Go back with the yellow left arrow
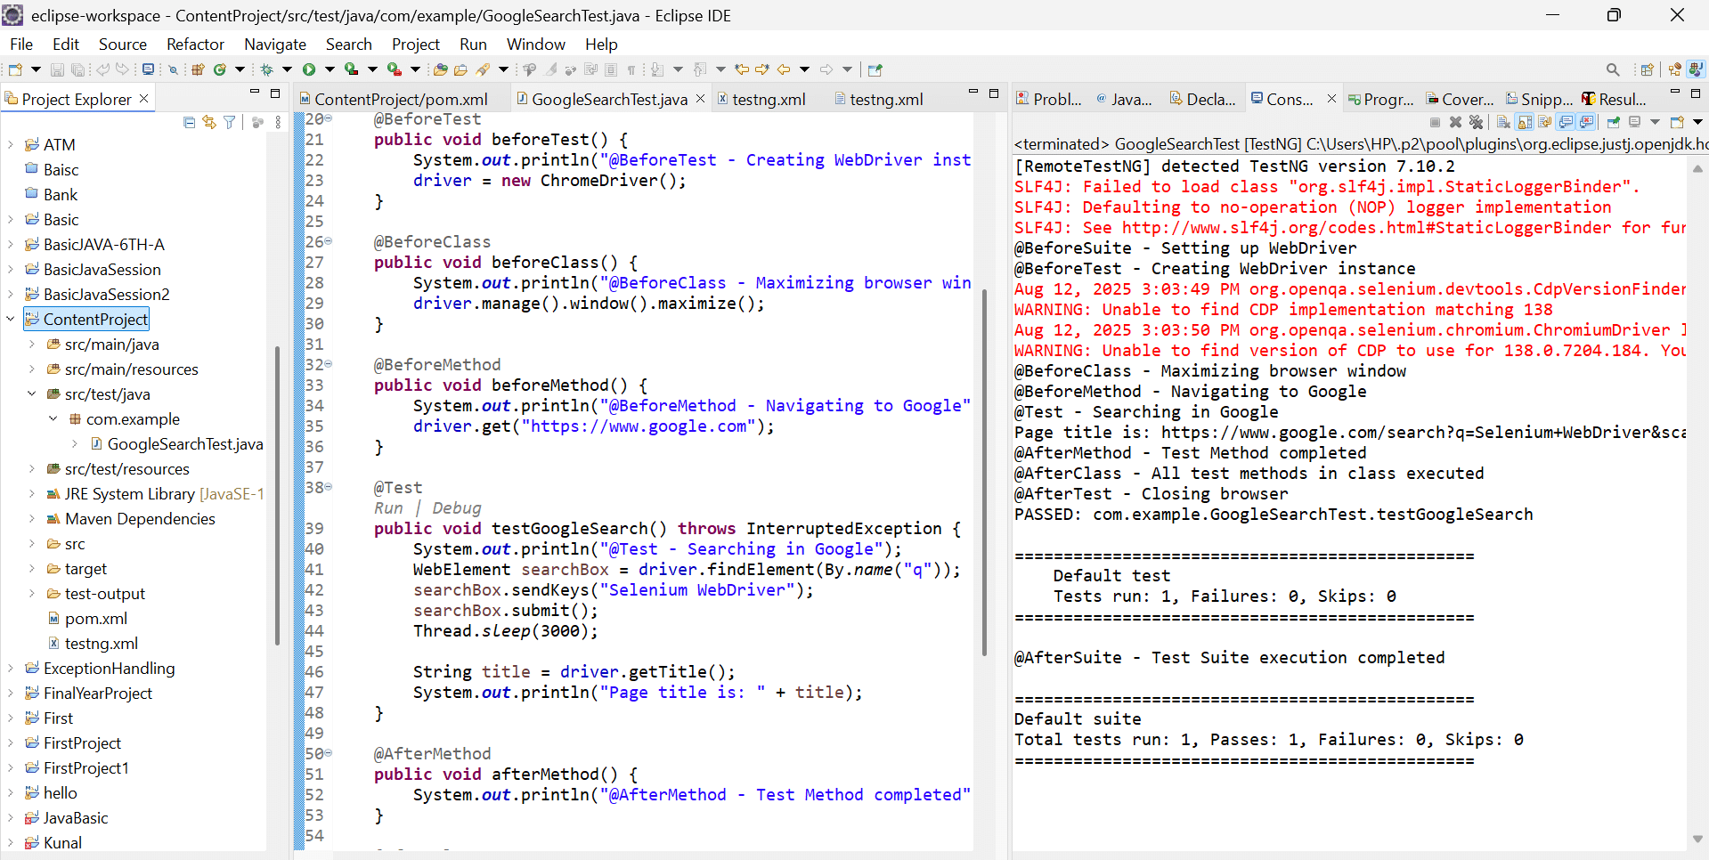 pyautogui.click(x=784, y=69)
